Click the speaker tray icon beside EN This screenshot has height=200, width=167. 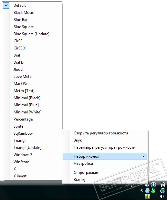point(147,185)
